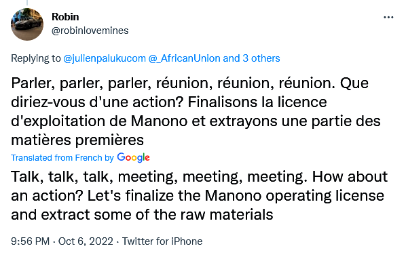Click the 9:56 PM timestamp
Image resolution: width=406 pixels, height=259 pixels.
pos(30,241)
